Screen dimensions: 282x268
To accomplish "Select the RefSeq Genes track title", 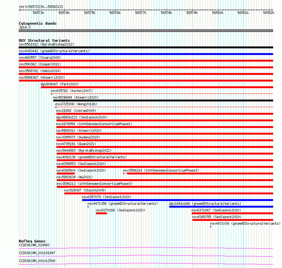I will click(32, 241).
